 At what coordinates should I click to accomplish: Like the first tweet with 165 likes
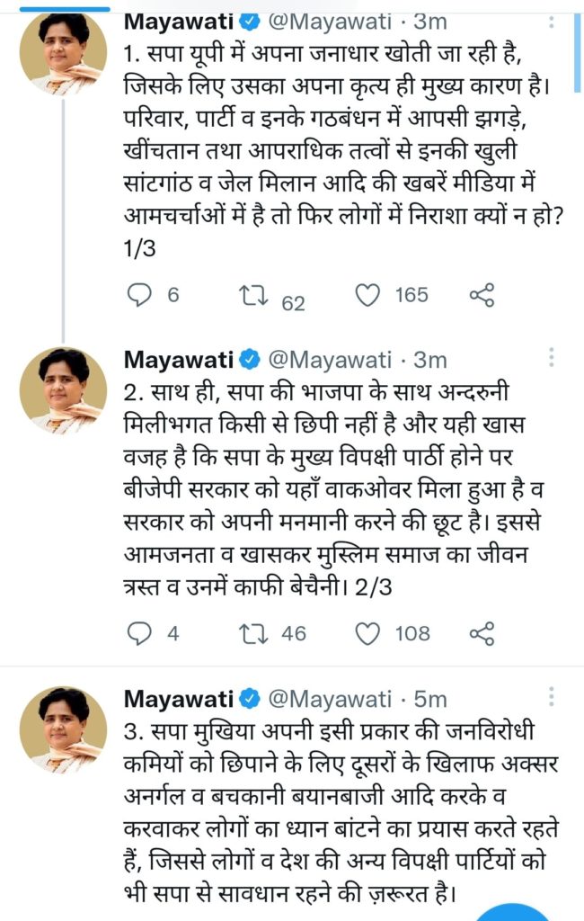[367, 295]
